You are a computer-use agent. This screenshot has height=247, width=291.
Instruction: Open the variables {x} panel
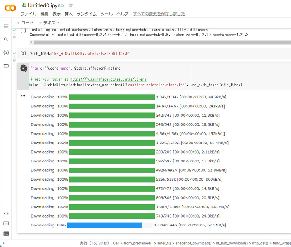(6, 52)
